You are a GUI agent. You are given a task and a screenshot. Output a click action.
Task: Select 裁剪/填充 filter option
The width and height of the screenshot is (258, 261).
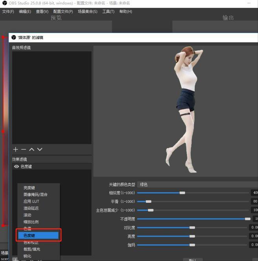pyautogui.click(x=31, y=249)
